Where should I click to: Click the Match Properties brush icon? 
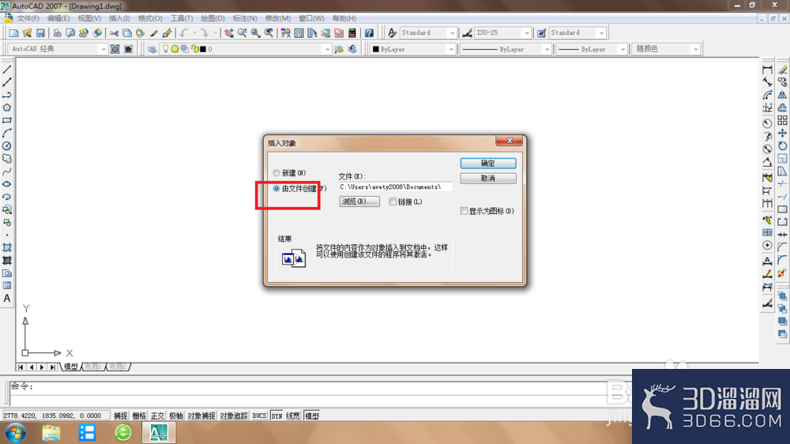[x=167, y=32]
